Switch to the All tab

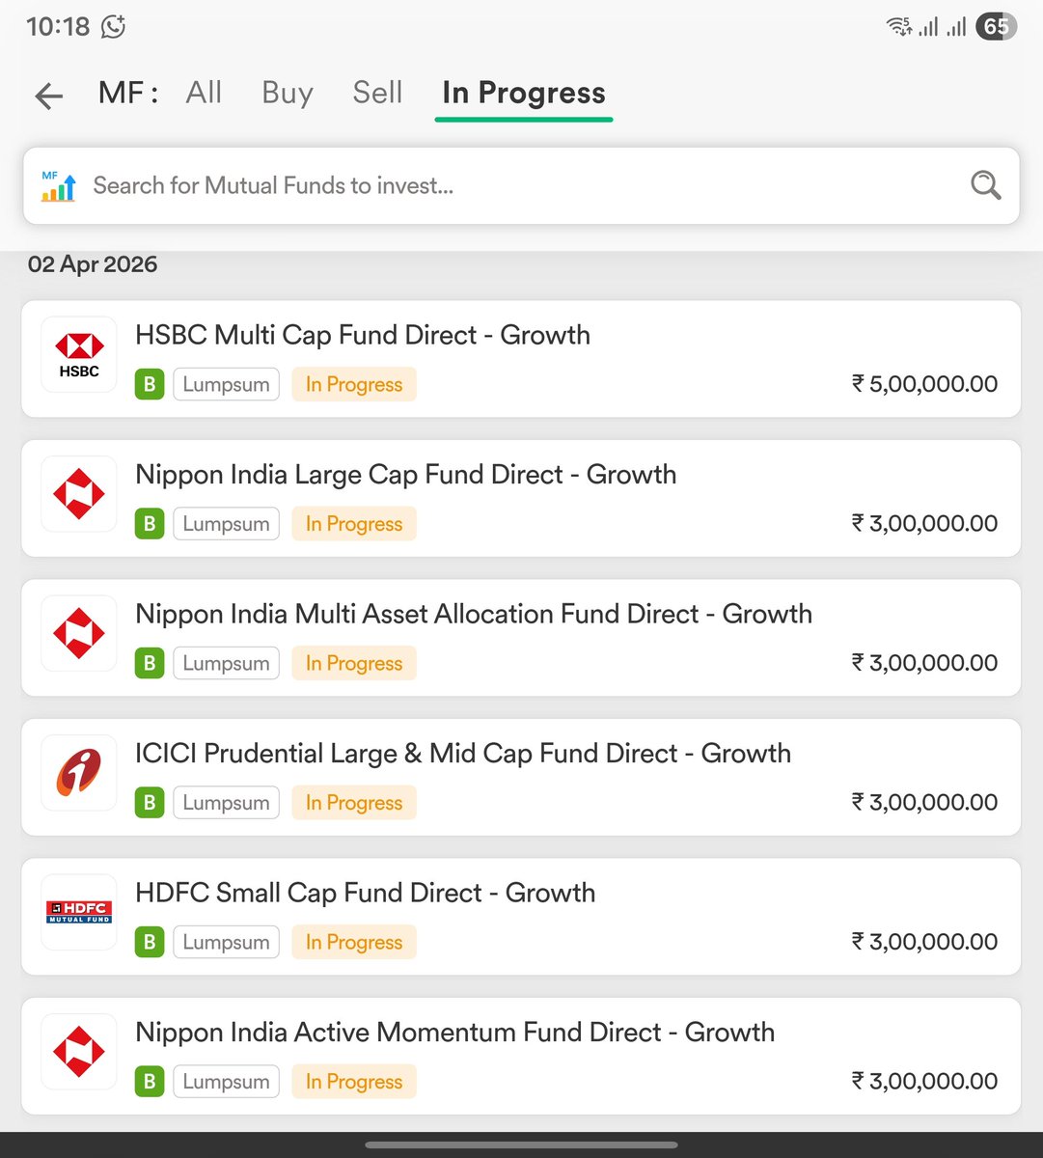pos(204,93)
